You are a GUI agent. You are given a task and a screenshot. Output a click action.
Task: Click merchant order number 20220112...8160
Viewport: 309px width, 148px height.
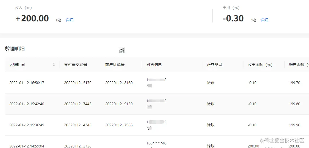pyautogui.click(x=119, y=83)
